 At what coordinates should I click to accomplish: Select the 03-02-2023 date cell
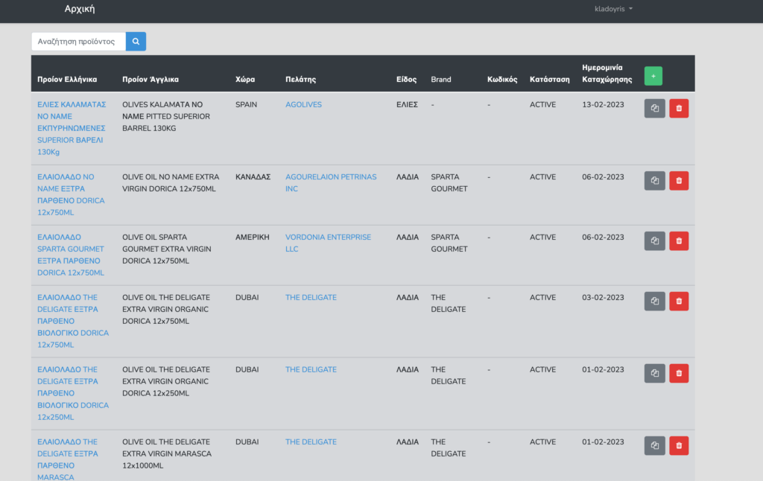point(603,297)
